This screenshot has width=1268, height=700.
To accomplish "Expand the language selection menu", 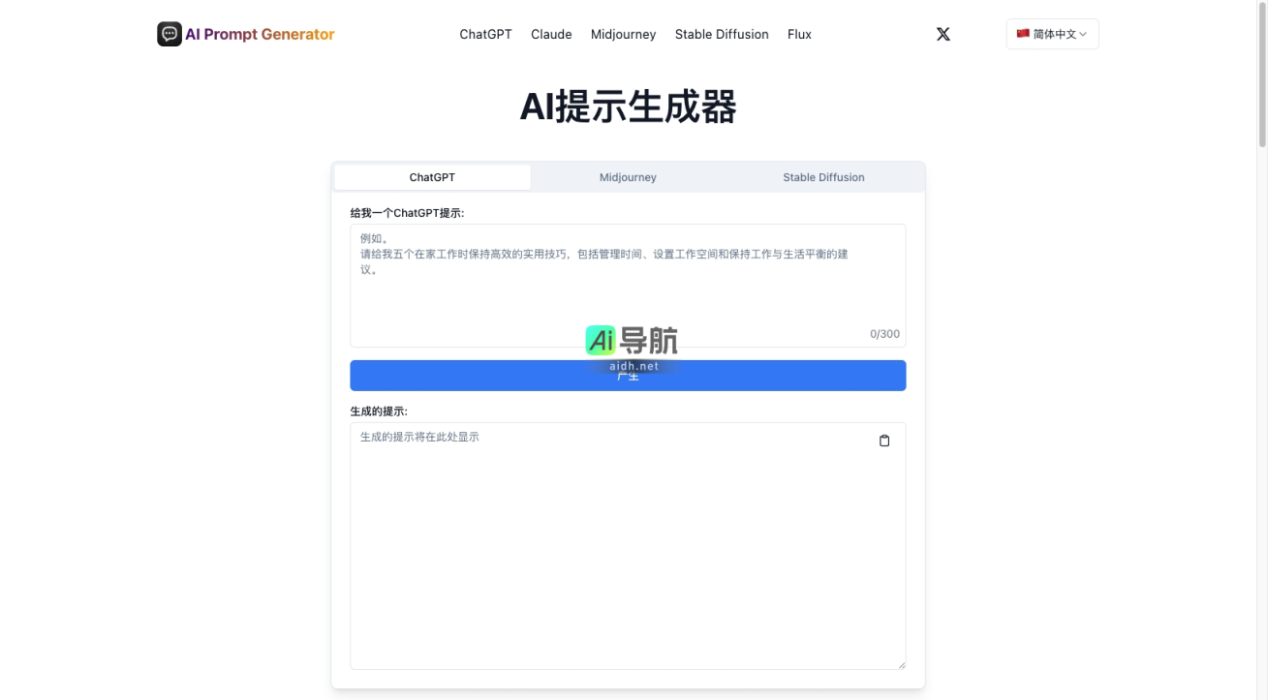I will tap(1052, 33).
